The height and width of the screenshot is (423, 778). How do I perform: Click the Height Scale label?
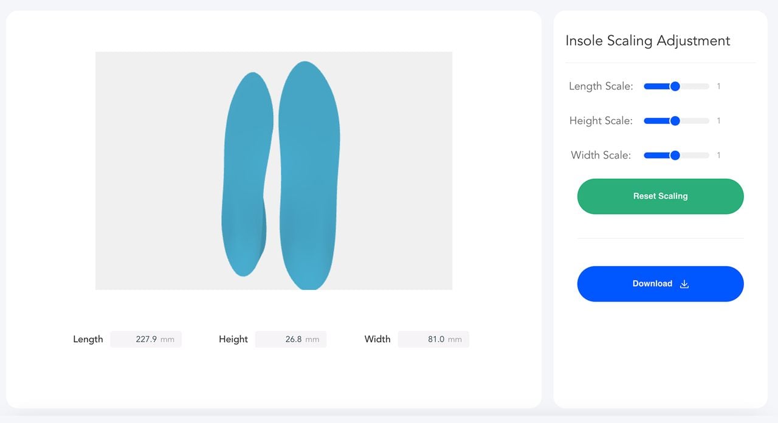tap(601, 121)
